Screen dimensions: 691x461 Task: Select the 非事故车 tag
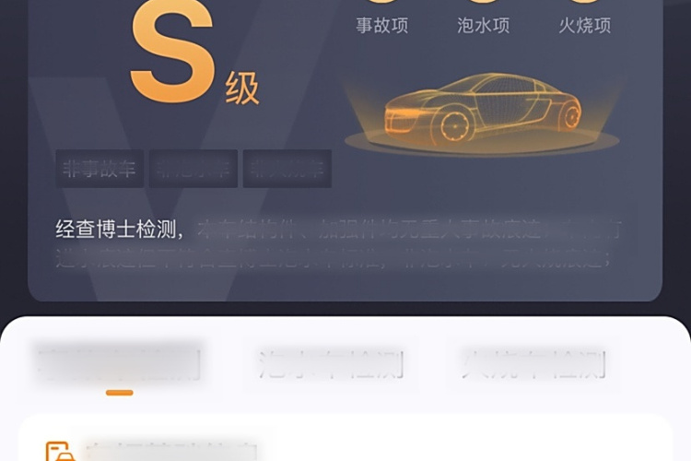click(x=100, y=169)
